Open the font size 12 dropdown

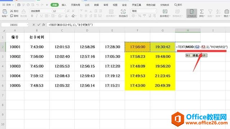[x=64, y=11]
